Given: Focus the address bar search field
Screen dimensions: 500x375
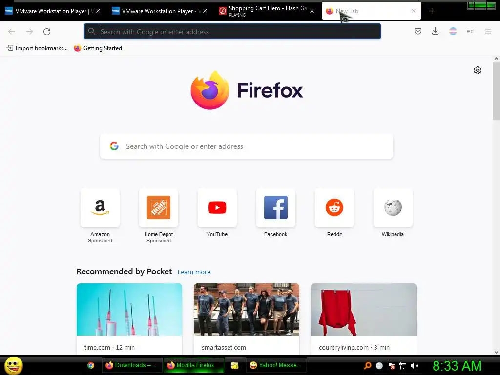Looking at the screenshot, I should [232, 32].
